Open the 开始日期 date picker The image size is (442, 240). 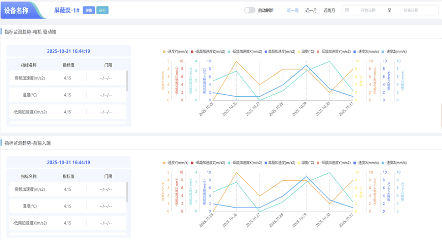(x=368, y=10)
